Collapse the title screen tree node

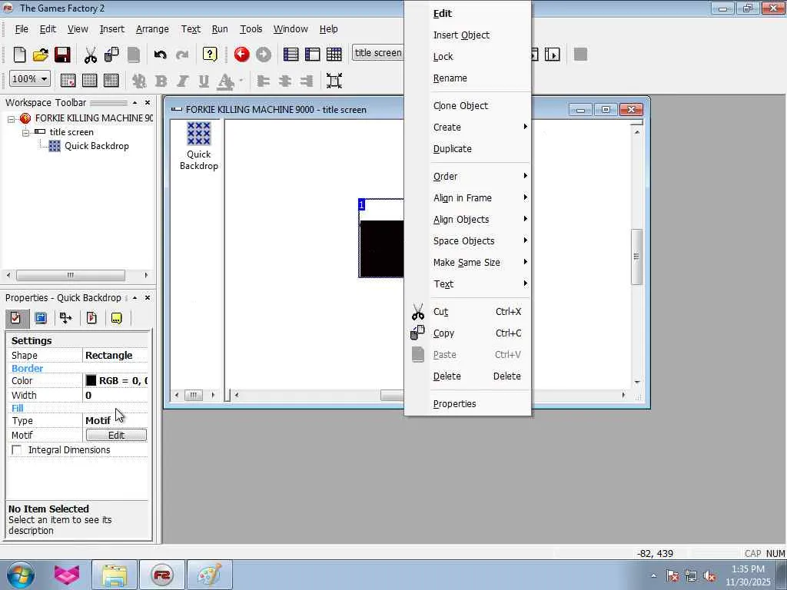pyautogui.click(x=25, y=132)
